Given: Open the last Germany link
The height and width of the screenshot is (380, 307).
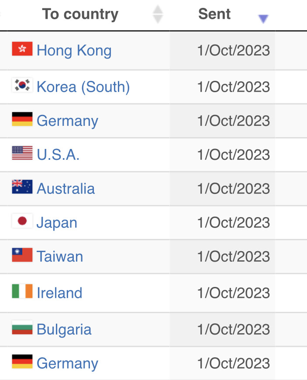Looking at the screenshot, I should (67, 363).
